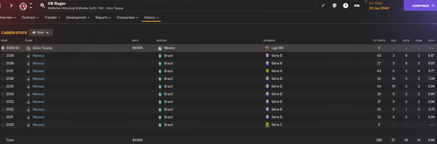Image resolution: width=437 pixels, height=144 pixels.
Task: Expand the Development dropdown menu
Action: click(x=79, y=18)
